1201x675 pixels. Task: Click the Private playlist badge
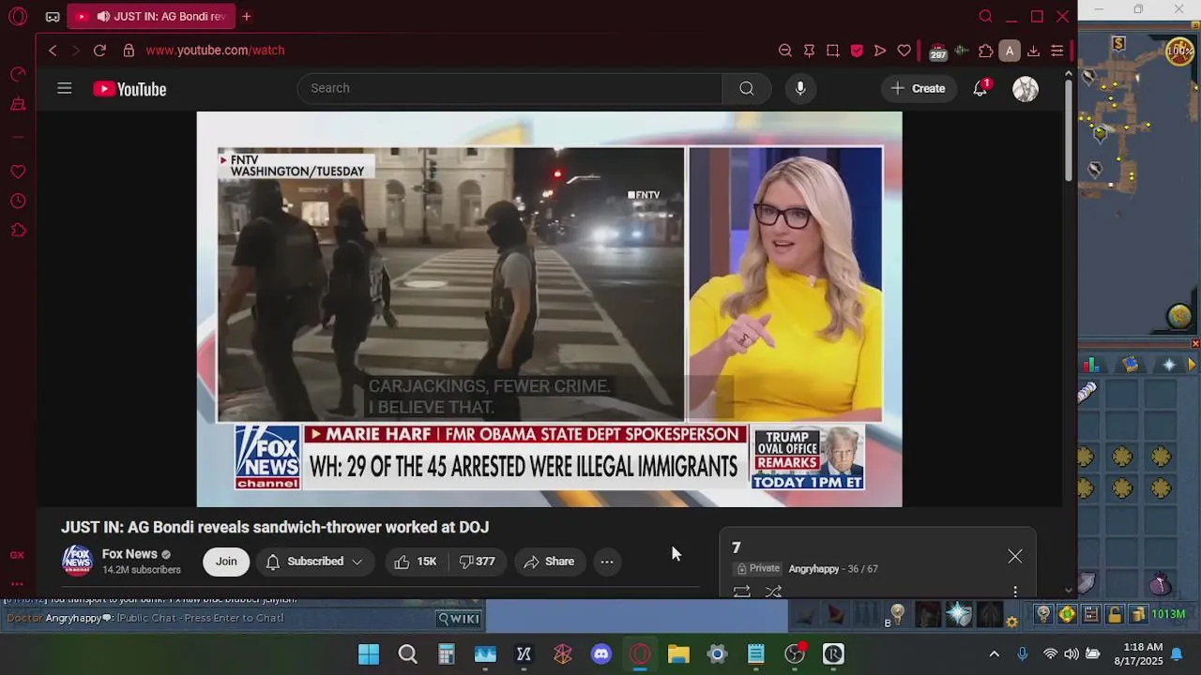[759, 568]
